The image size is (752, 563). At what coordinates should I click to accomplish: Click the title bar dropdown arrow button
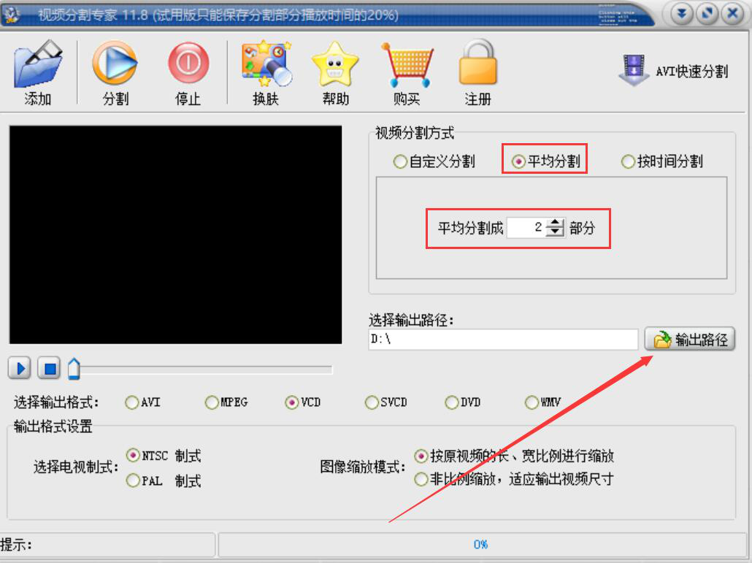pos(681,13)
